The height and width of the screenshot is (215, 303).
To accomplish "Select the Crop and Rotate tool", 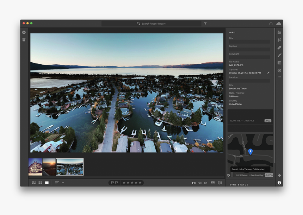I will point(279,40).
